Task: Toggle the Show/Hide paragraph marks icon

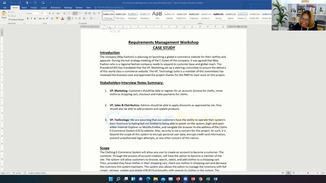Action: click(x=99, y=13)
